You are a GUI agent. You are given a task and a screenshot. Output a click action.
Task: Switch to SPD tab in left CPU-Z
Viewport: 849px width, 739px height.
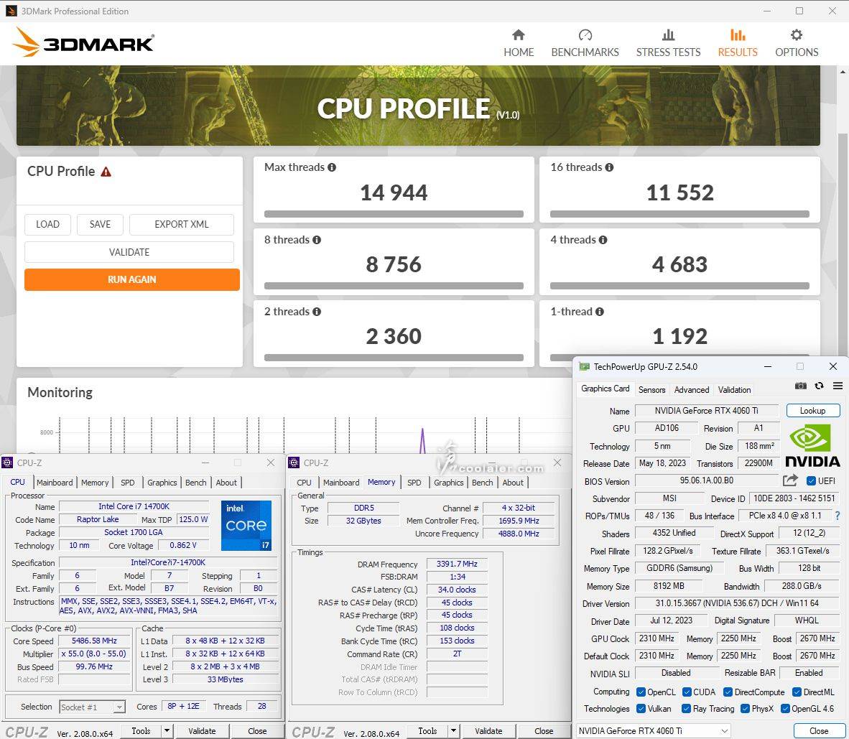pyautogui.click(x=128, y=483)
